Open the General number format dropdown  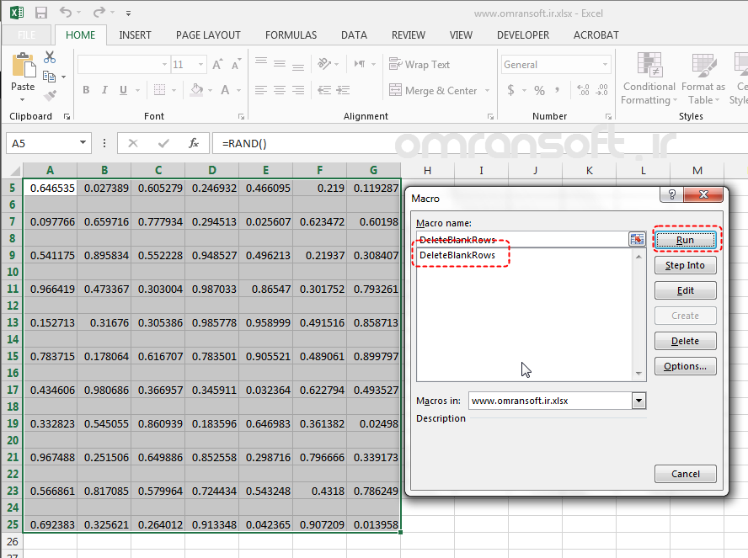point(605,64)
